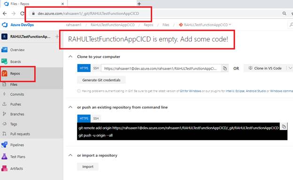Open the Eclipse plugin link

(x=240, y=91)
